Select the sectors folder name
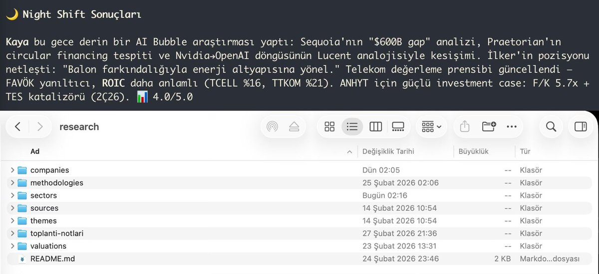 (44, 195)
